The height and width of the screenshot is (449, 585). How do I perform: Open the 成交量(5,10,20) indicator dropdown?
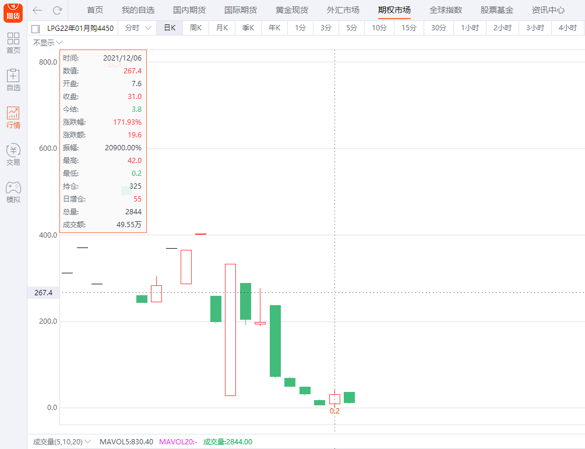[62, 442]
